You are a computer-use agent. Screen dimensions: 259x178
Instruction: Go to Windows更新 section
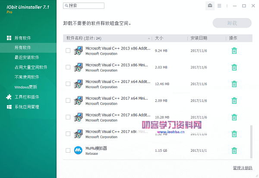[x=25, y=87]
